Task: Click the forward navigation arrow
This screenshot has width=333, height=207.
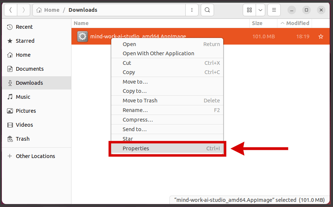Action: tap(23, 10)
